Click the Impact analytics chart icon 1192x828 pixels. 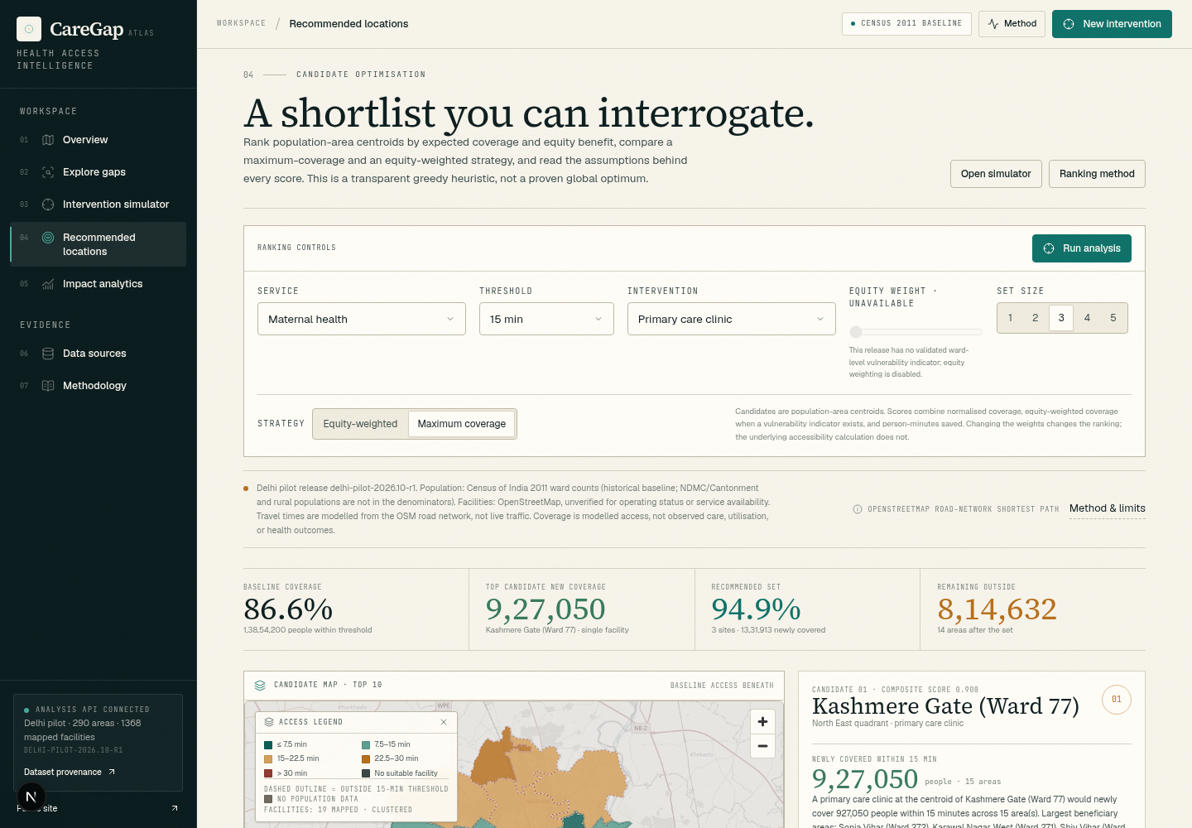pos(48,284)
